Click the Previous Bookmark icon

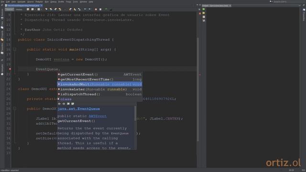70,10
